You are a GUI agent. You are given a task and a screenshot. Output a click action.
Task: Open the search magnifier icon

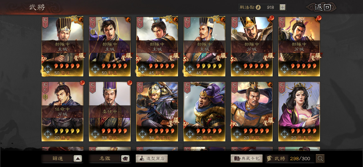tap(320, 159)
